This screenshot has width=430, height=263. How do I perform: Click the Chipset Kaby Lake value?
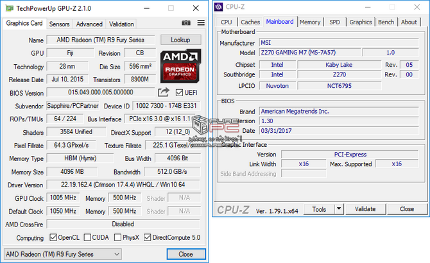340,65
